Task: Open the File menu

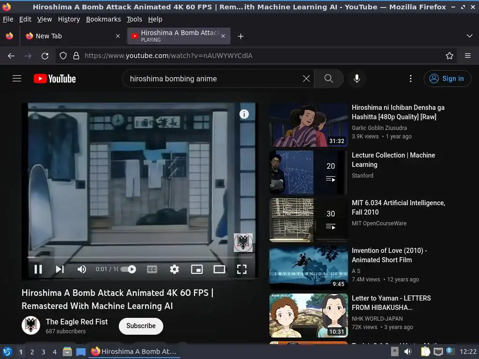Action: click(8, 19)
